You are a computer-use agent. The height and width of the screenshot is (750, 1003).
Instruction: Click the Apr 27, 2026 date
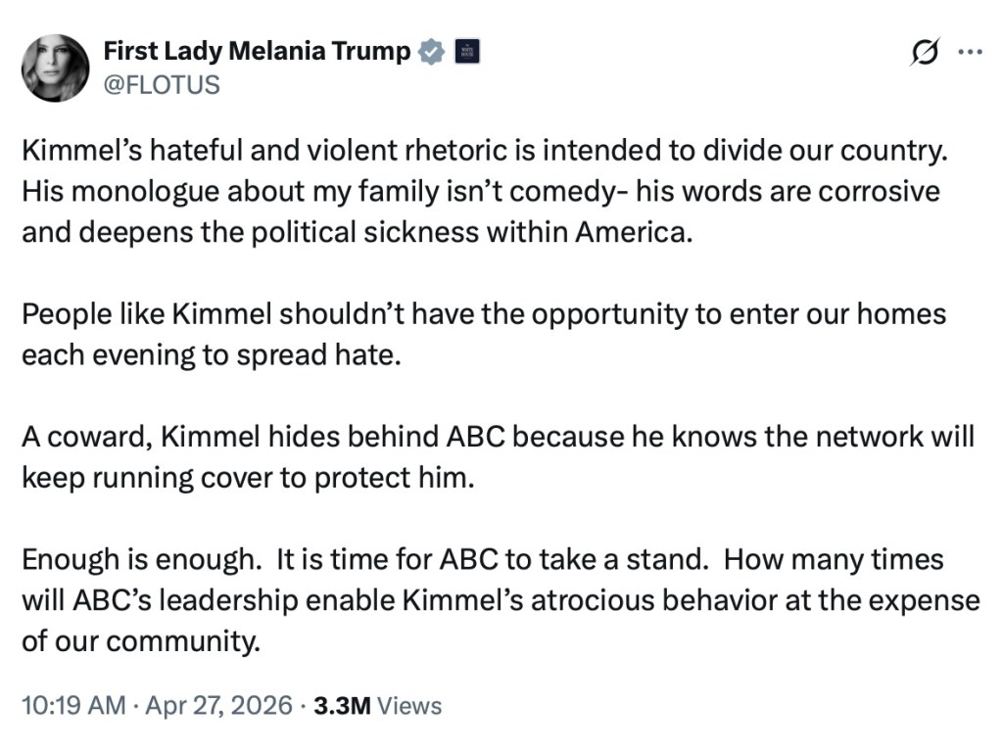pos(215,705)
